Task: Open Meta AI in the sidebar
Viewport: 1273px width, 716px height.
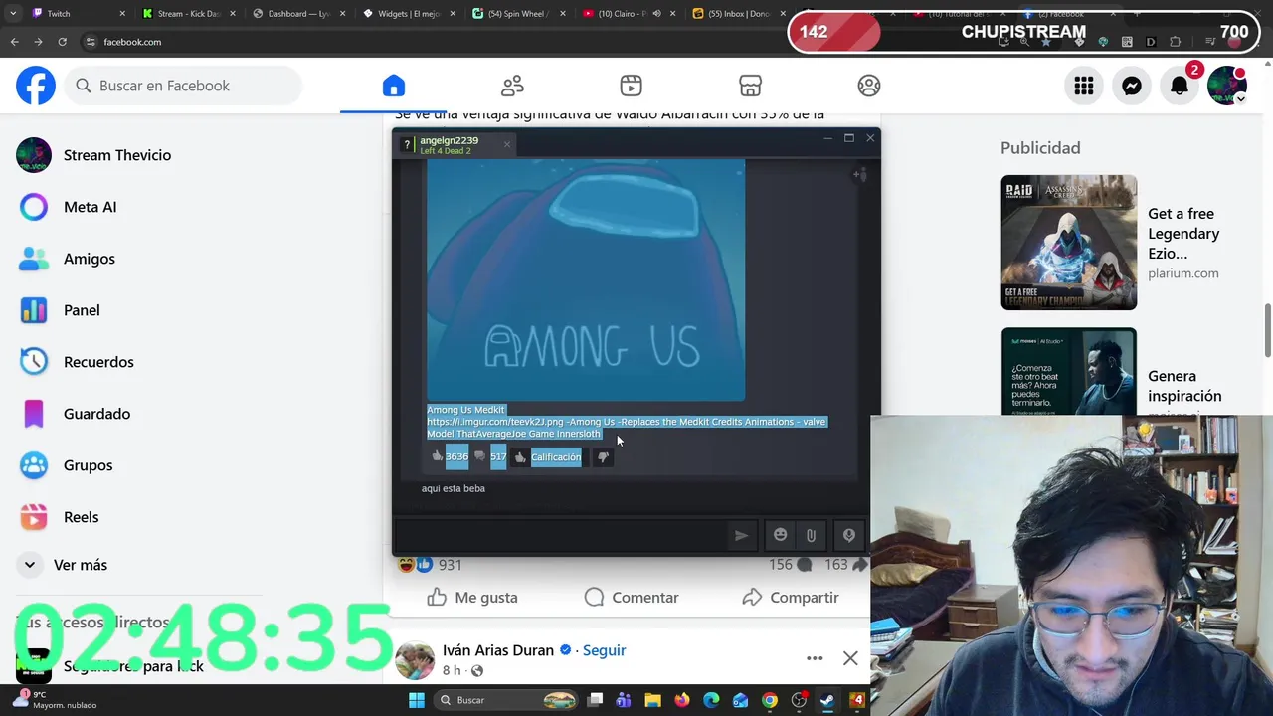Action: 90,207
